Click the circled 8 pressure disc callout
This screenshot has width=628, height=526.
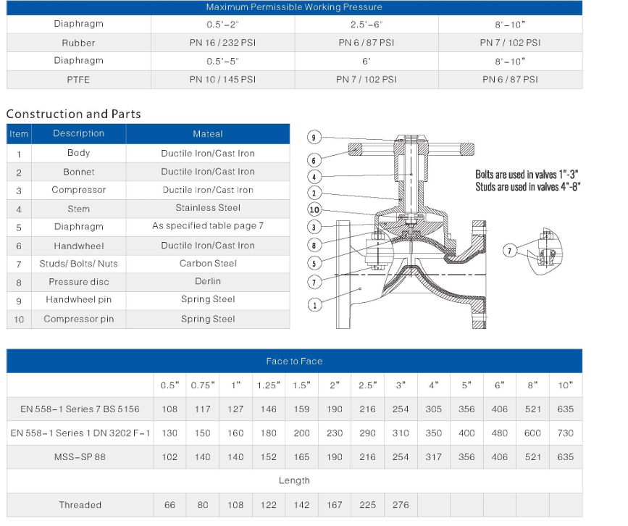pyautogui.click(x=314, y=246)
